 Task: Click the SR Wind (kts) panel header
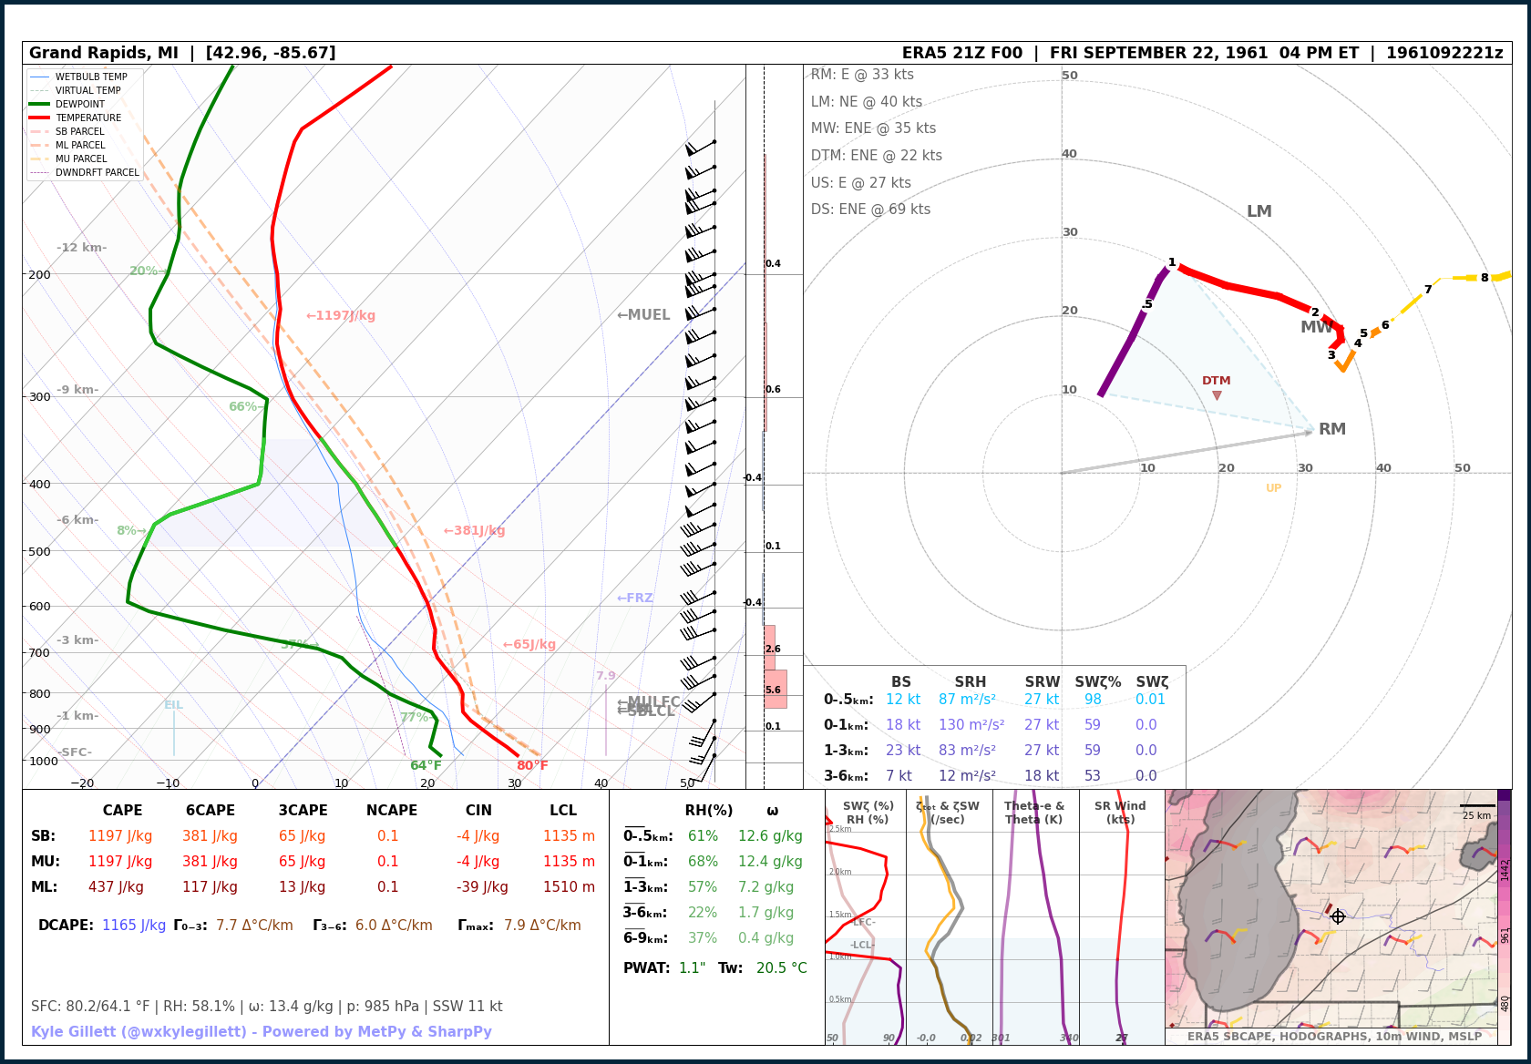point(1120,813)
